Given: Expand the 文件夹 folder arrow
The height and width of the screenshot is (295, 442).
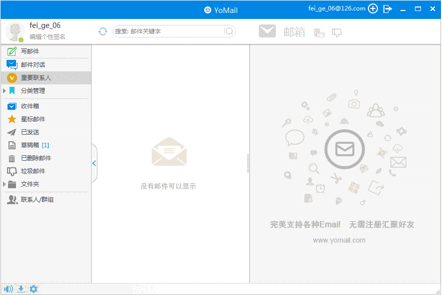Looking at the screenshot, I should (5, 184).
